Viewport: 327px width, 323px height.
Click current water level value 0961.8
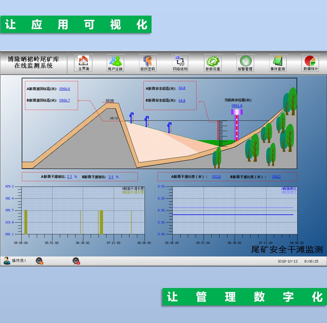pyautogui.click(x=237, y=106)
